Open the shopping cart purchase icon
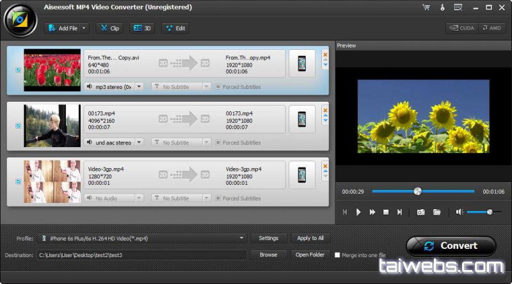The image size is (512, 284). pyautogui.click(x=426, y=7)
